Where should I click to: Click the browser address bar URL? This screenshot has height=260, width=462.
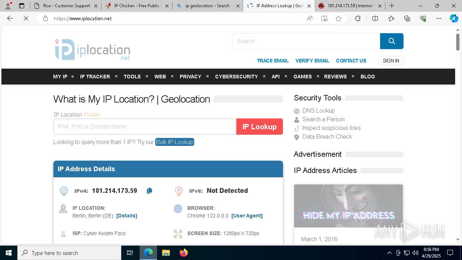tap(83, 18)
